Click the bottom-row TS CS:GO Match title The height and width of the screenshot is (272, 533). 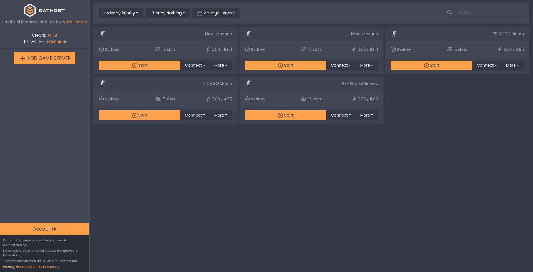point(217,84)
